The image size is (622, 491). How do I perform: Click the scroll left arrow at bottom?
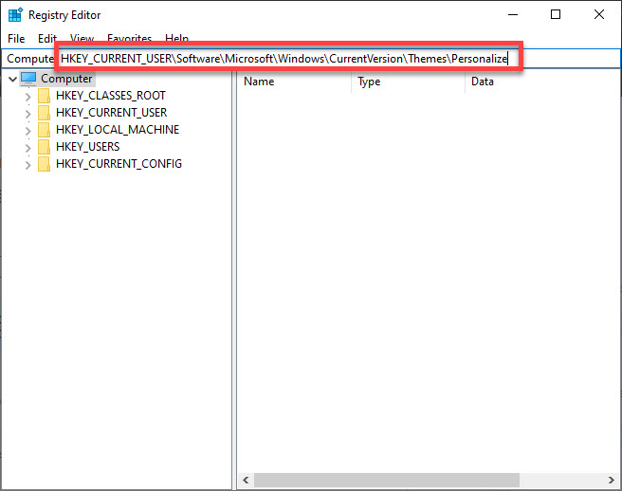[x=245, y=481]
